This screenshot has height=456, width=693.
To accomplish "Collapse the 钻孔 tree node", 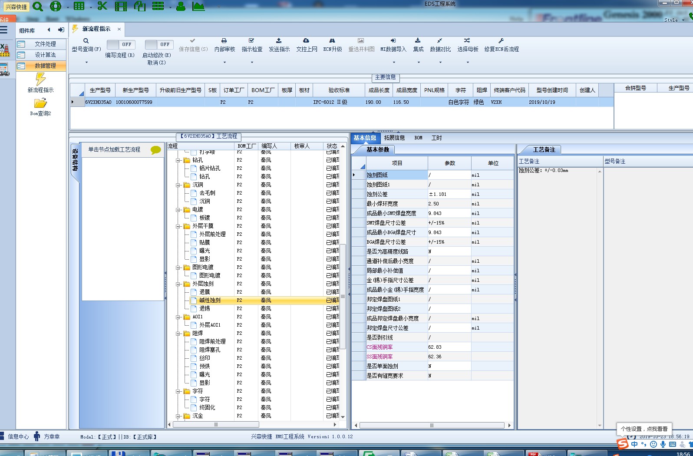I will (178, 160).
